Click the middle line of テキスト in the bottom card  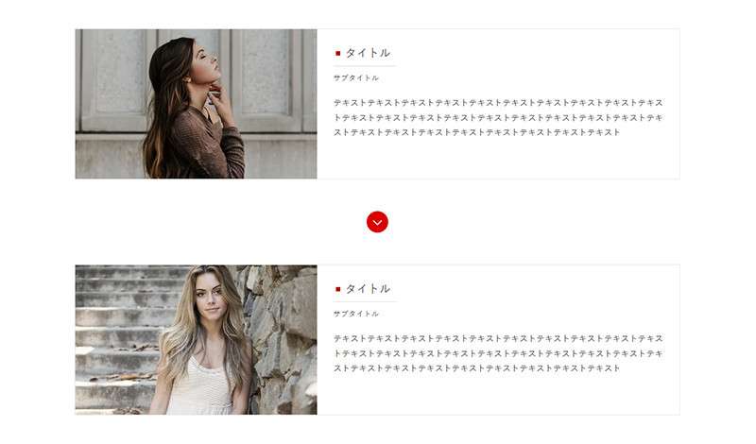point(499,353)
